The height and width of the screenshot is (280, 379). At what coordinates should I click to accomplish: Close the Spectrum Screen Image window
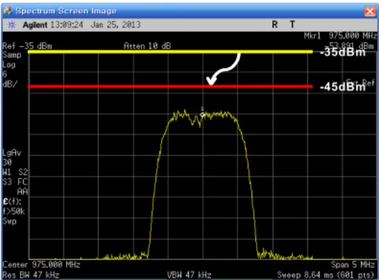pos(370,11)
